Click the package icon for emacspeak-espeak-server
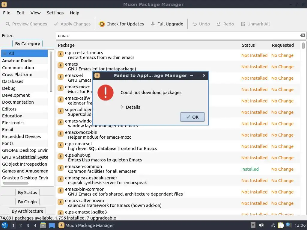 click(61, 179)
